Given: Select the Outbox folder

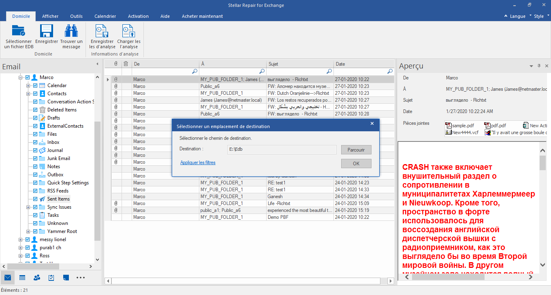Looking at the screenshot, I should [x=56, y=175].
